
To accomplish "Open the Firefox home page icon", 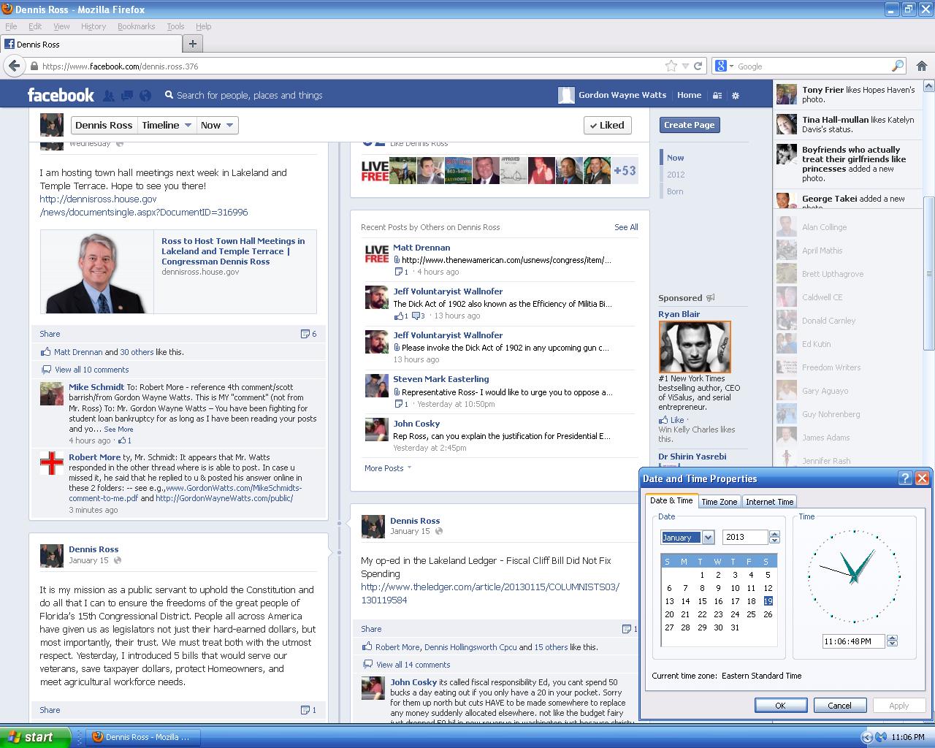I will tap(921, 66).
